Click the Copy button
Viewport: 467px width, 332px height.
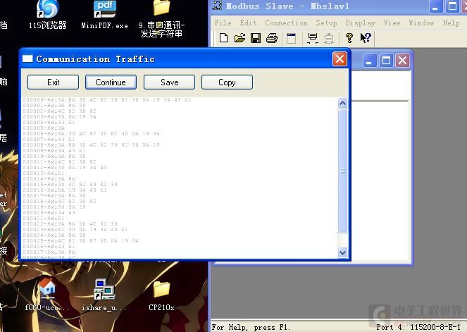point(227,82)
